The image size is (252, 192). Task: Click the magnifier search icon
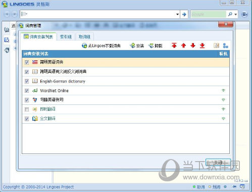[x=230, y=14]
